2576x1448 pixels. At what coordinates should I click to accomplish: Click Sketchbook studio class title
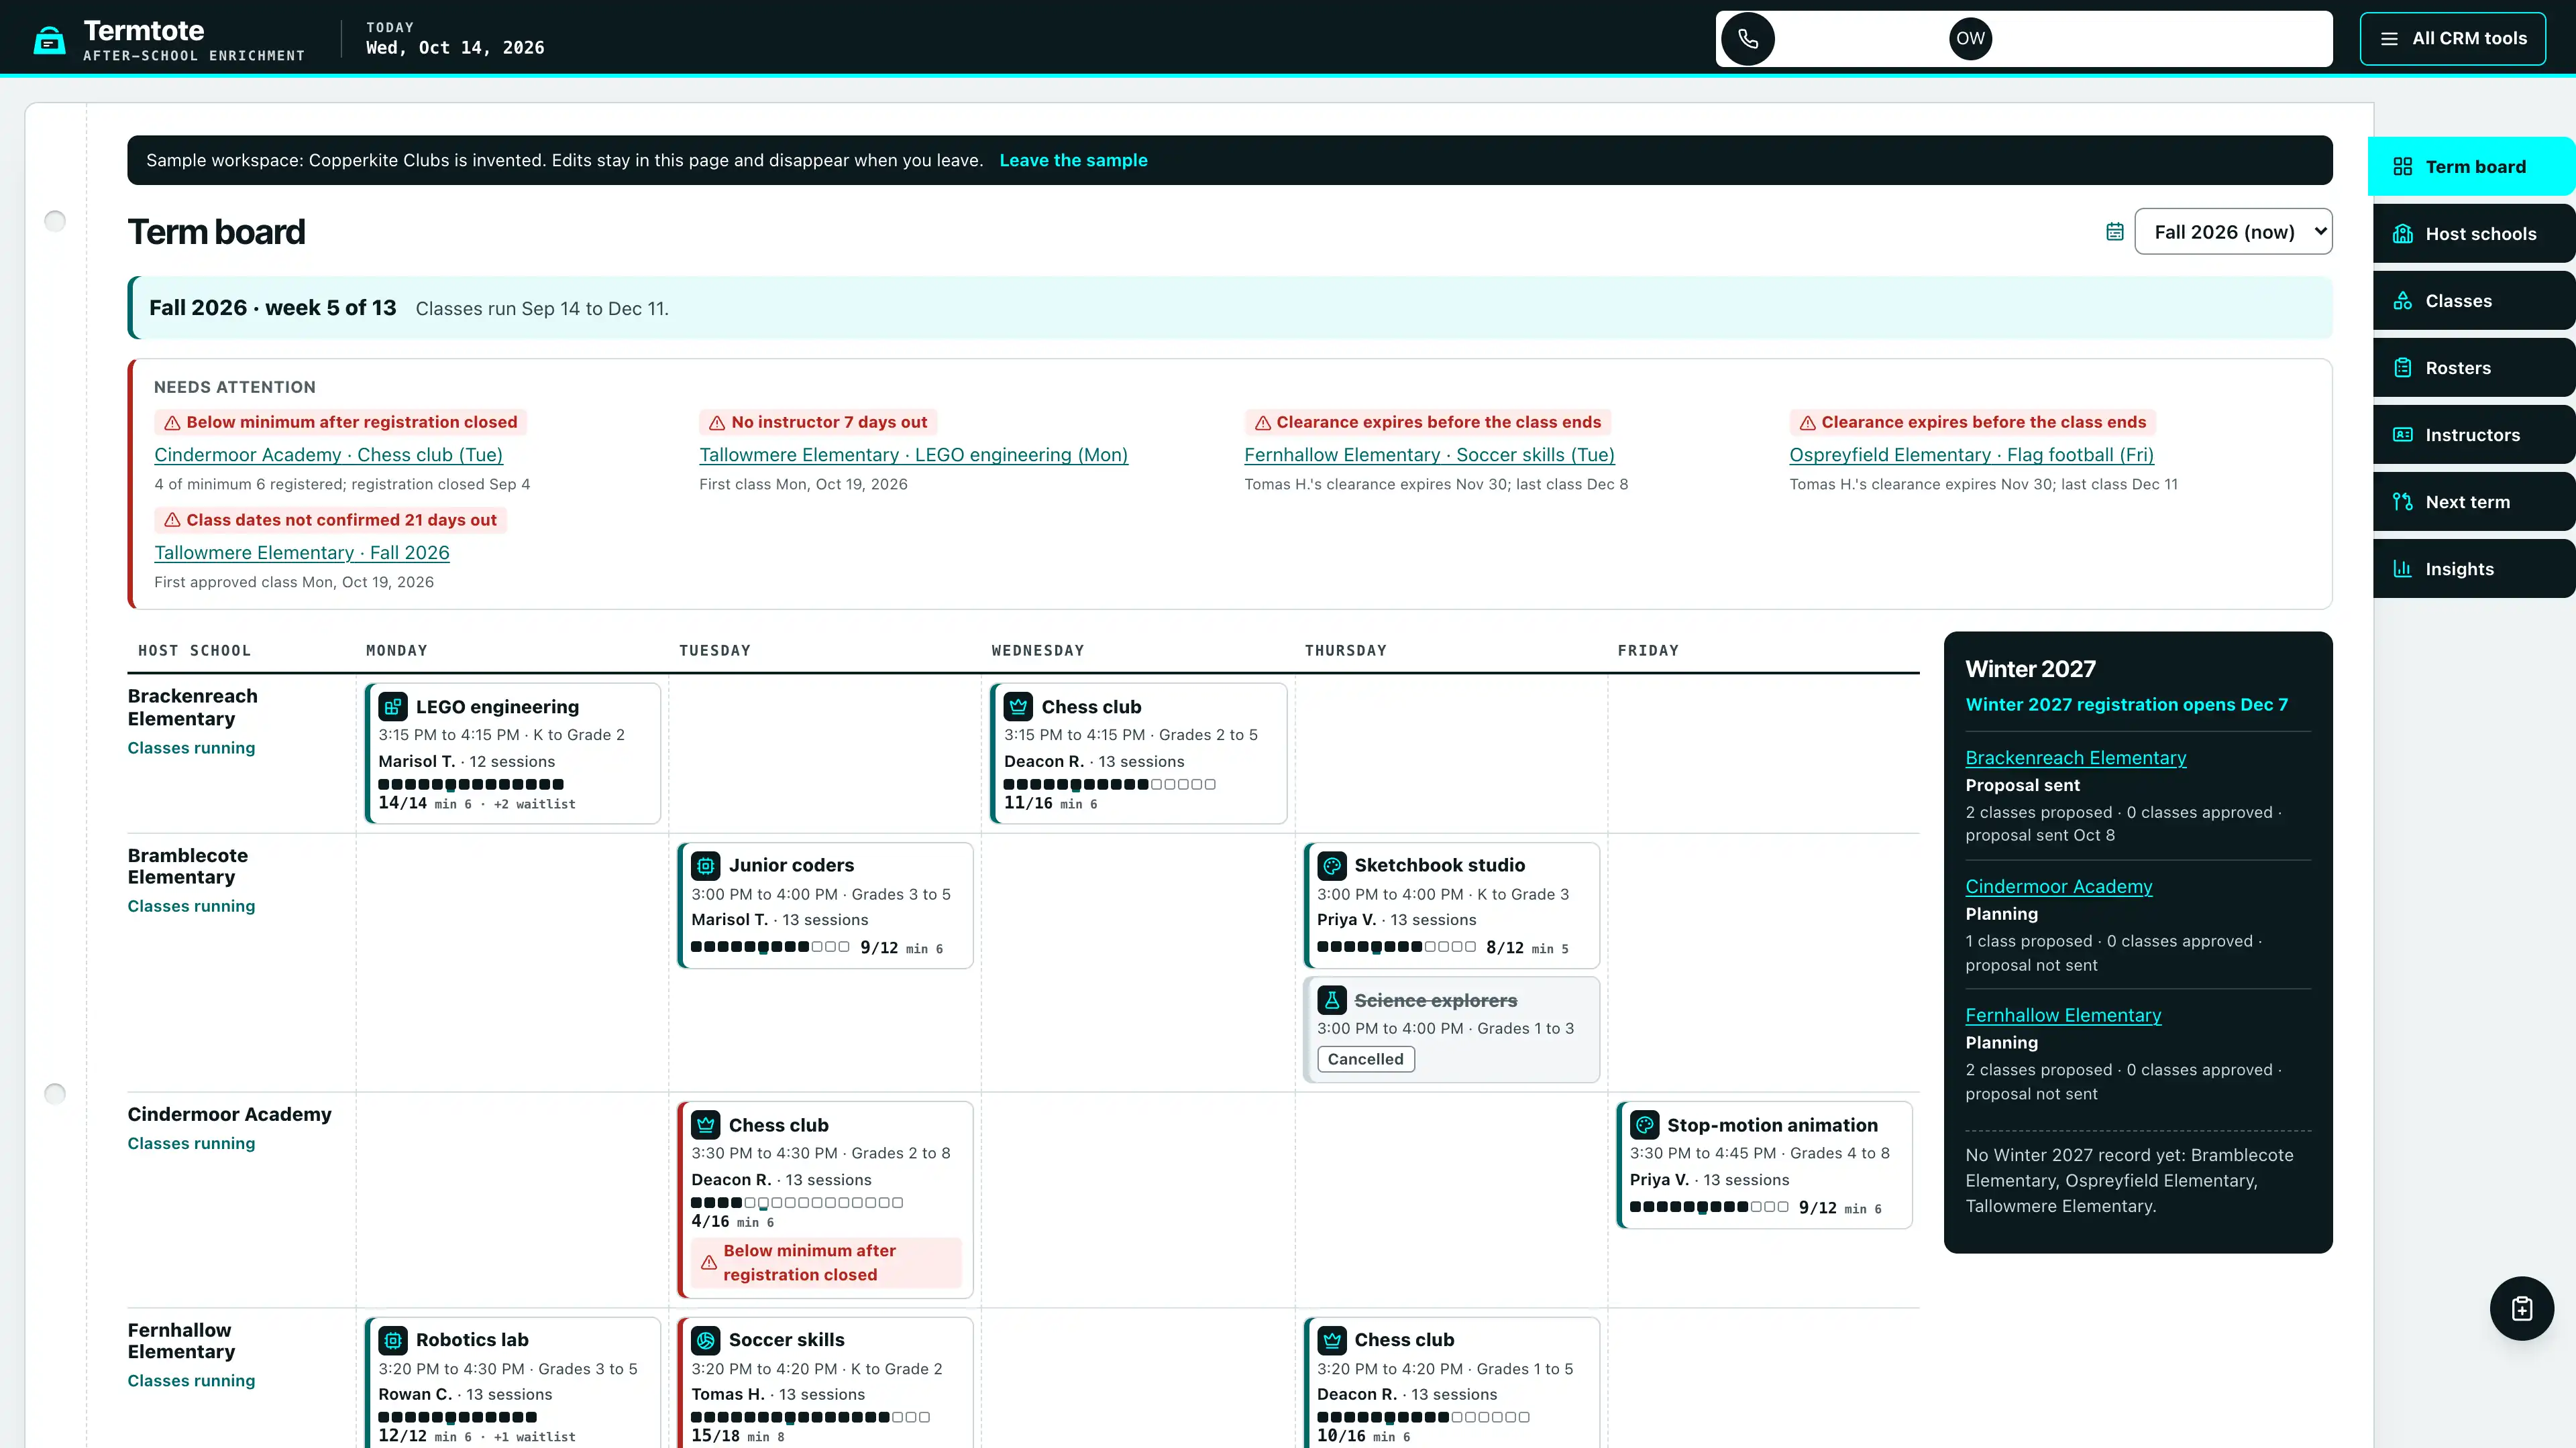pyautogui.click(x=1439, y=865)
